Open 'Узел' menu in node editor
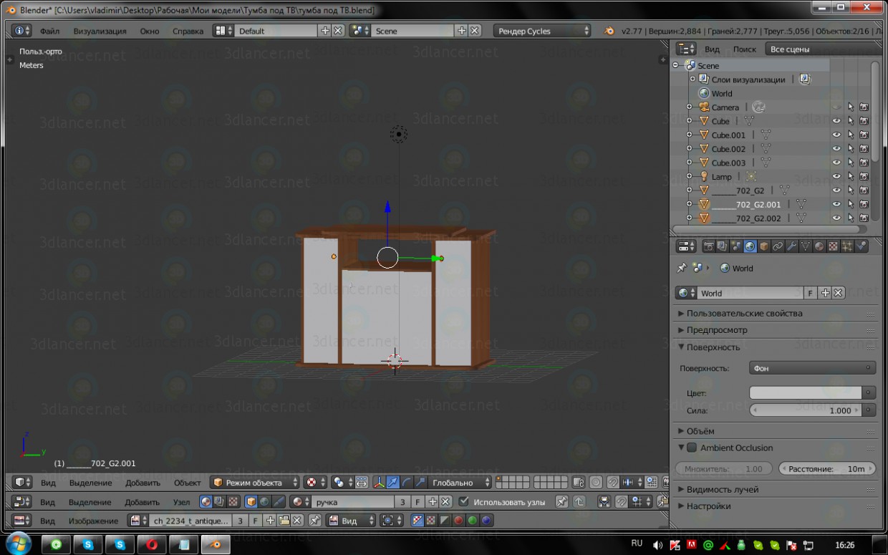This screenshot has height=555, width=888. (x=182, y=502)
